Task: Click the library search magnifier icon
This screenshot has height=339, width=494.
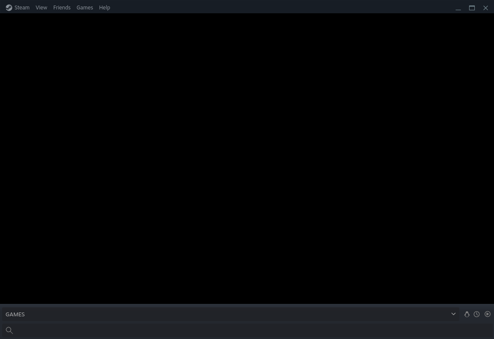Action: tap(9, 330)
